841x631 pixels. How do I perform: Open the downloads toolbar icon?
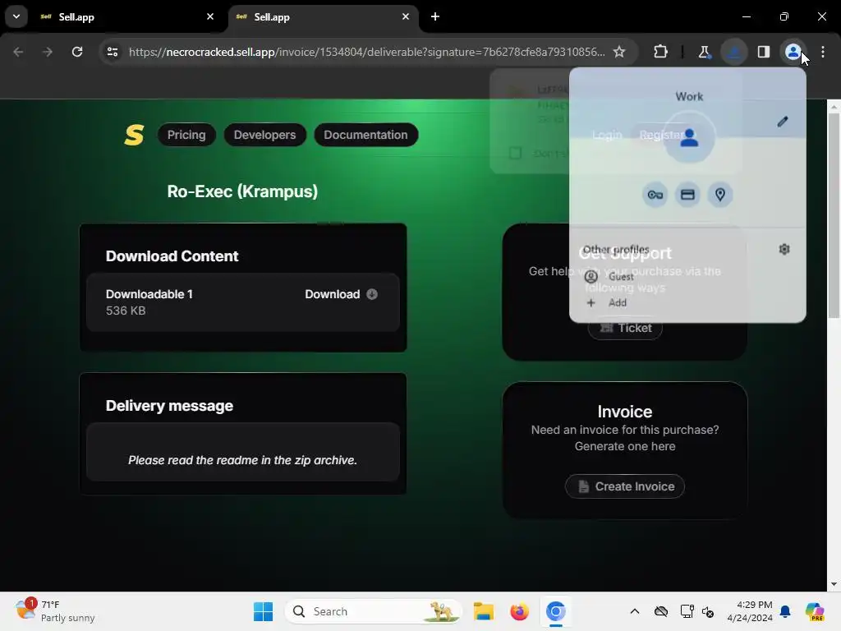click(733, 52)
